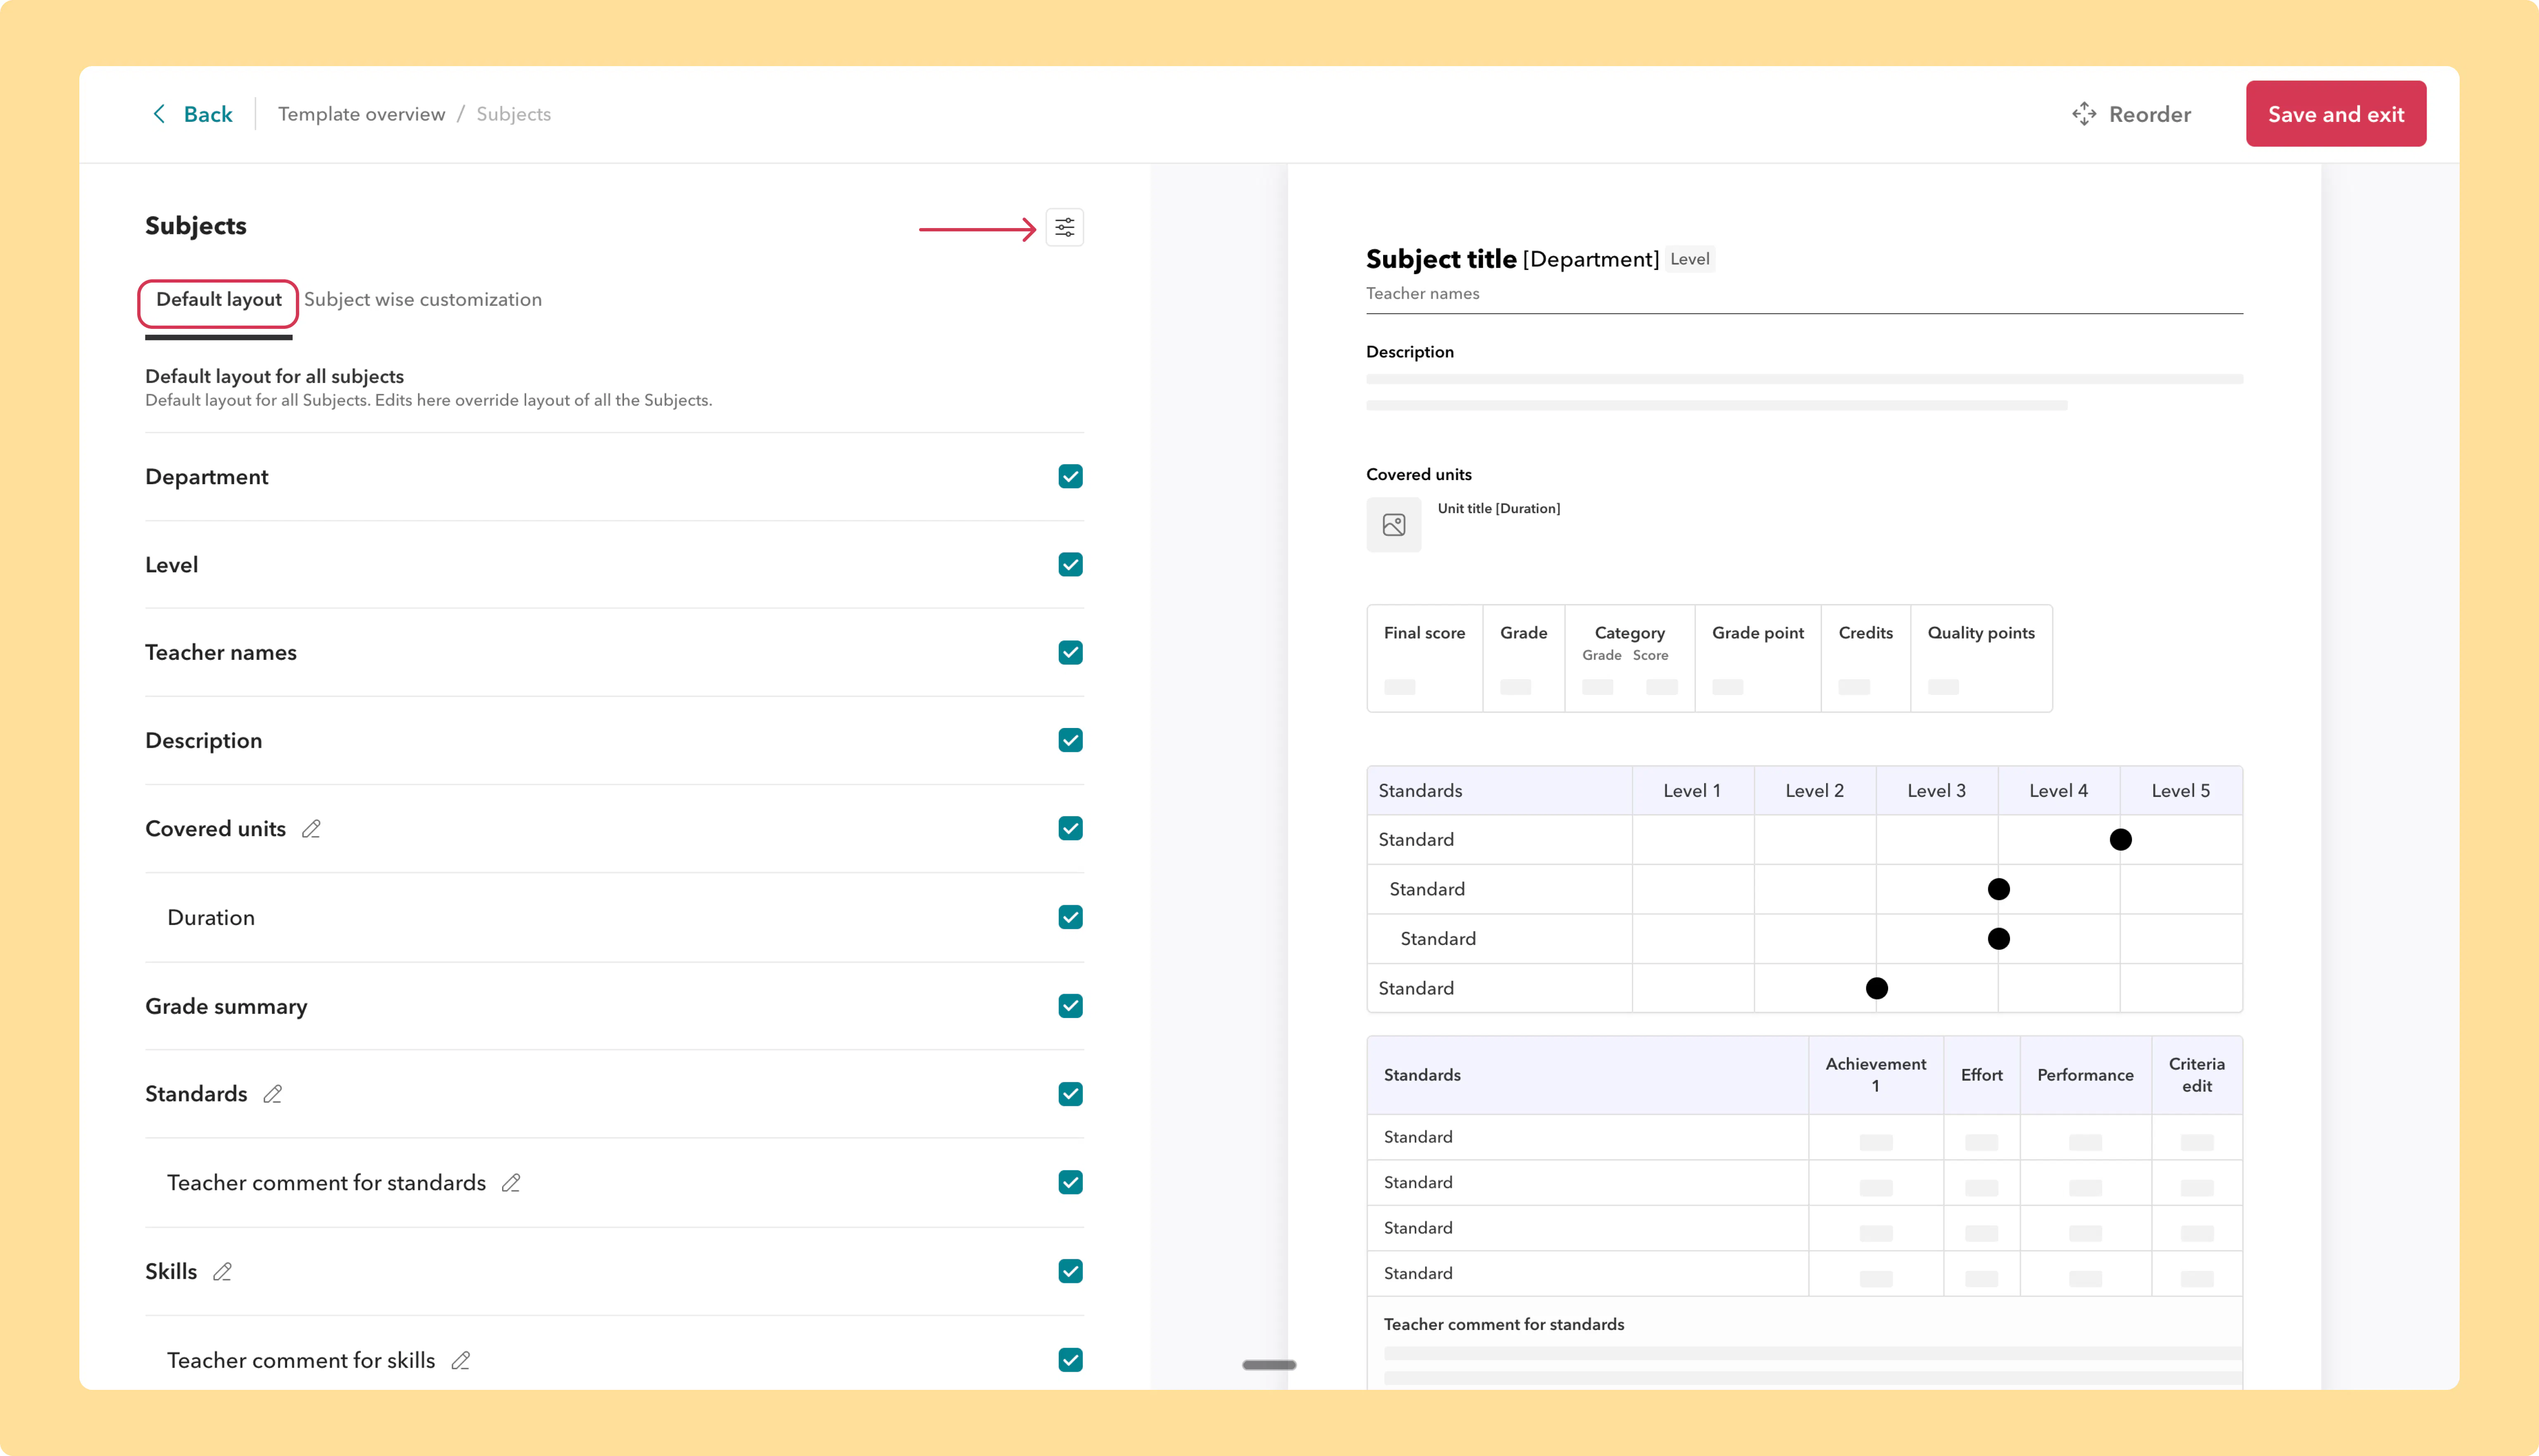Click the Reorder move icon
The width and height of the screenshot is (2539, 1456).
(2084, 114)
